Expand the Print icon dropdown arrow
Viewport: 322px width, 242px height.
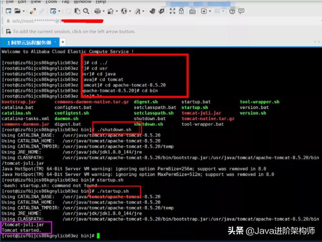(x=103, y=11)
